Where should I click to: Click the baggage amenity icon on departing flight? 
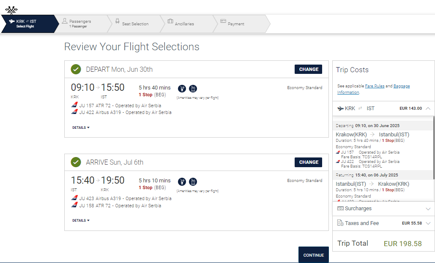(193, 89)
